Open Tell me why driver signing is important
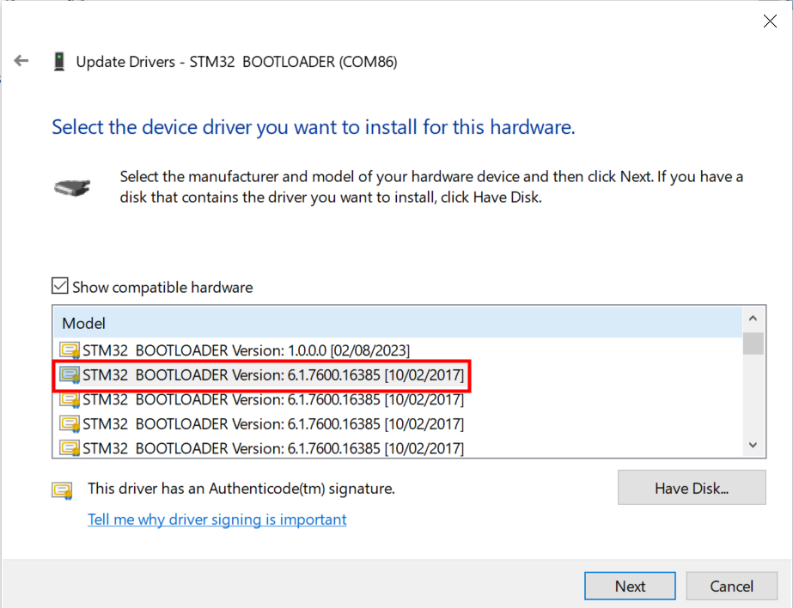The height and width of the screenshot is (608, 793). click(x=217, y=519)
